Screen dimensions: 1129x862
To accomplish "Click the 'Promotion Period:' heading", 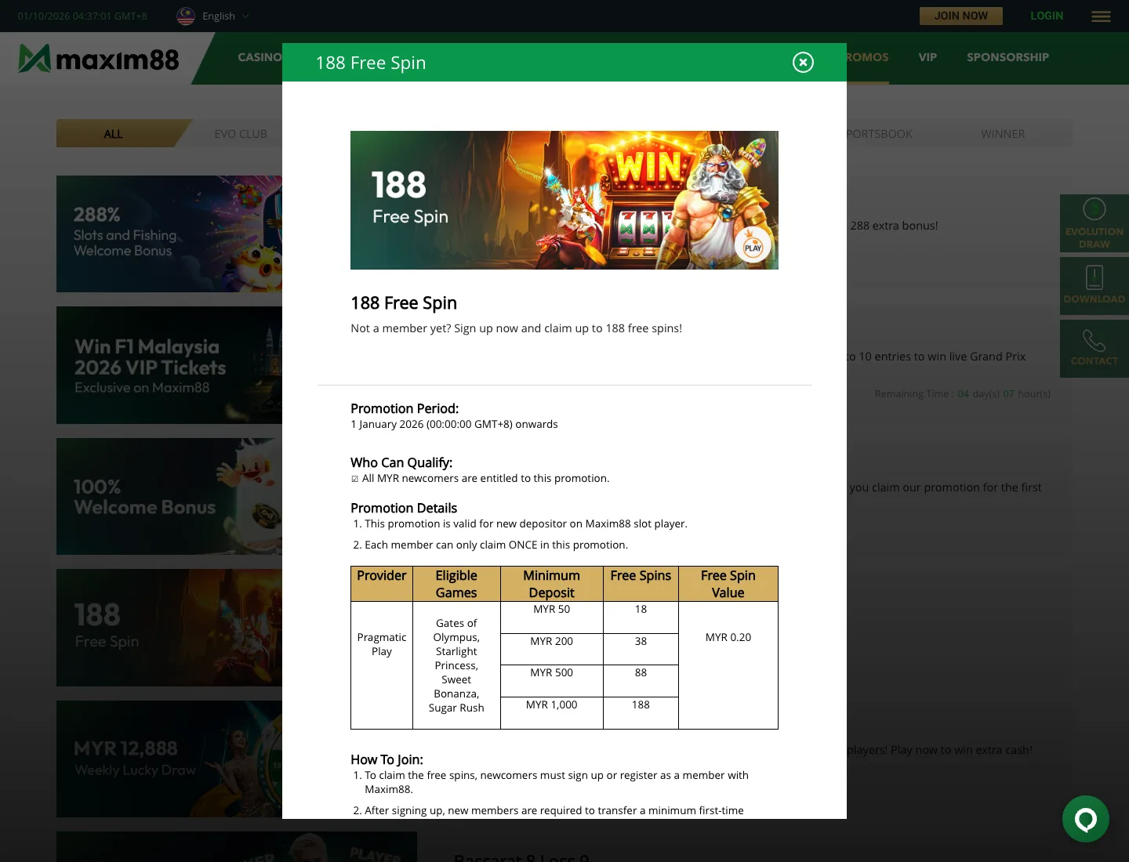I will coord(405,408).
